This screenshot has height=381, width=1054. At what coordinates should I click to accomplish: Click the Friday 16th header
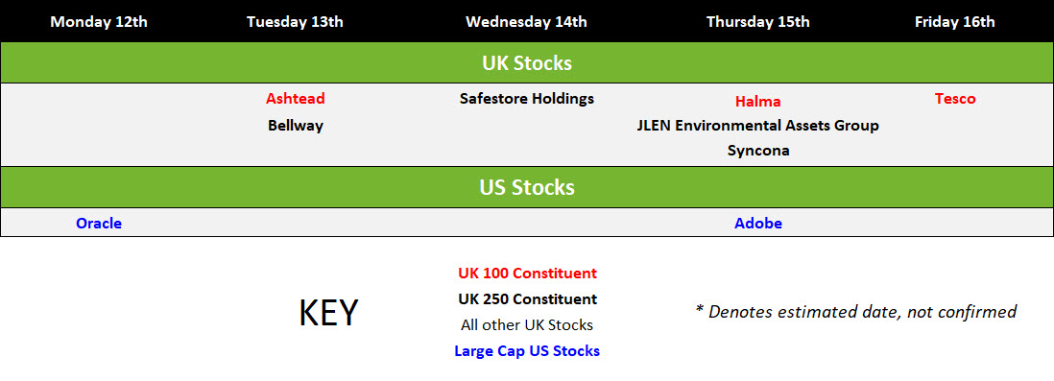[954, 21]
